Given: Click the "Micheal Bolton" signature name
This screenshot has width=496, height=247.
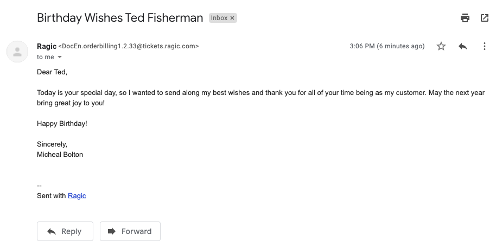Looking at the screenshot, I should click(x=60, y=154).
